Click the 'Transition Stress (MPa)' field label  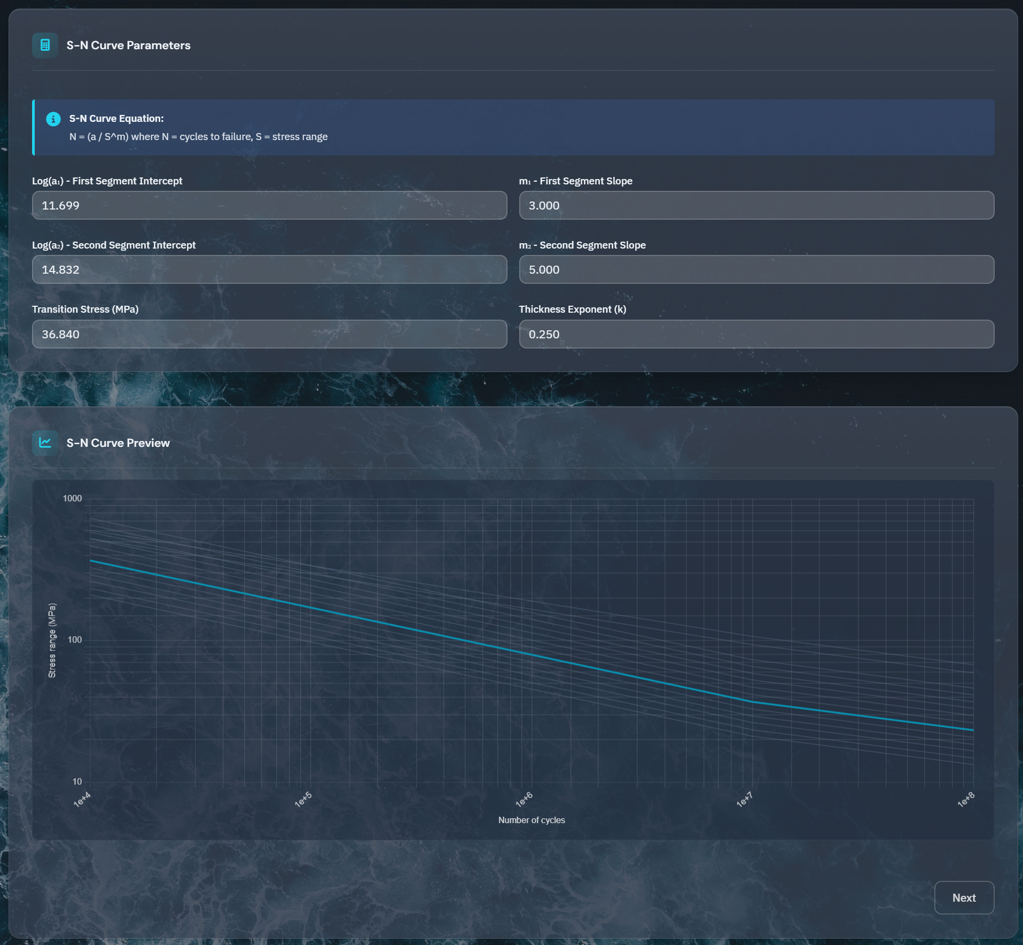85,309
